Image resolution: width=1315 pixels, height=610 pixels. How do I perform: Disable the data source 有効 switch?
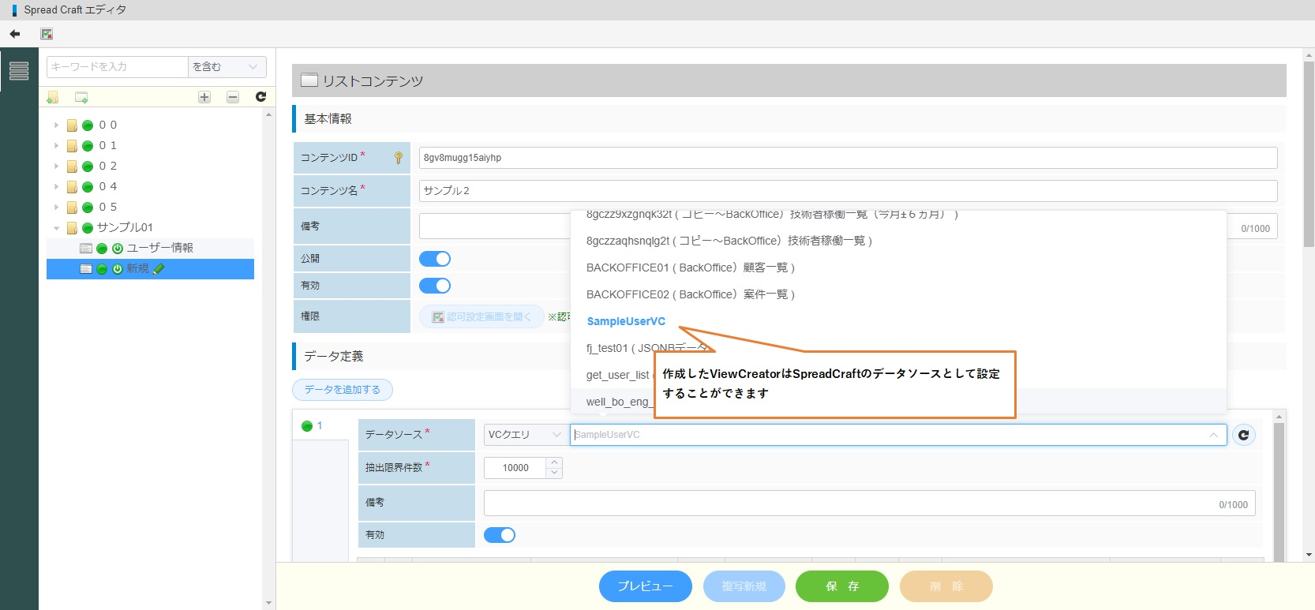click(500, 535)
